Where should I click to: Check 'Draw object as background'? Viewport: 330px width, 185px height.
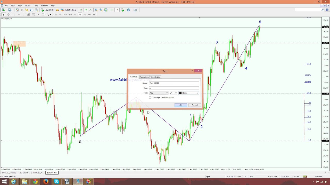(150, 97)
